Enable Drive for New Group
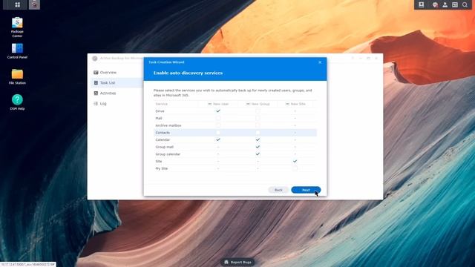The height and width of the screenshot is (267, 475). pos(258,111)
